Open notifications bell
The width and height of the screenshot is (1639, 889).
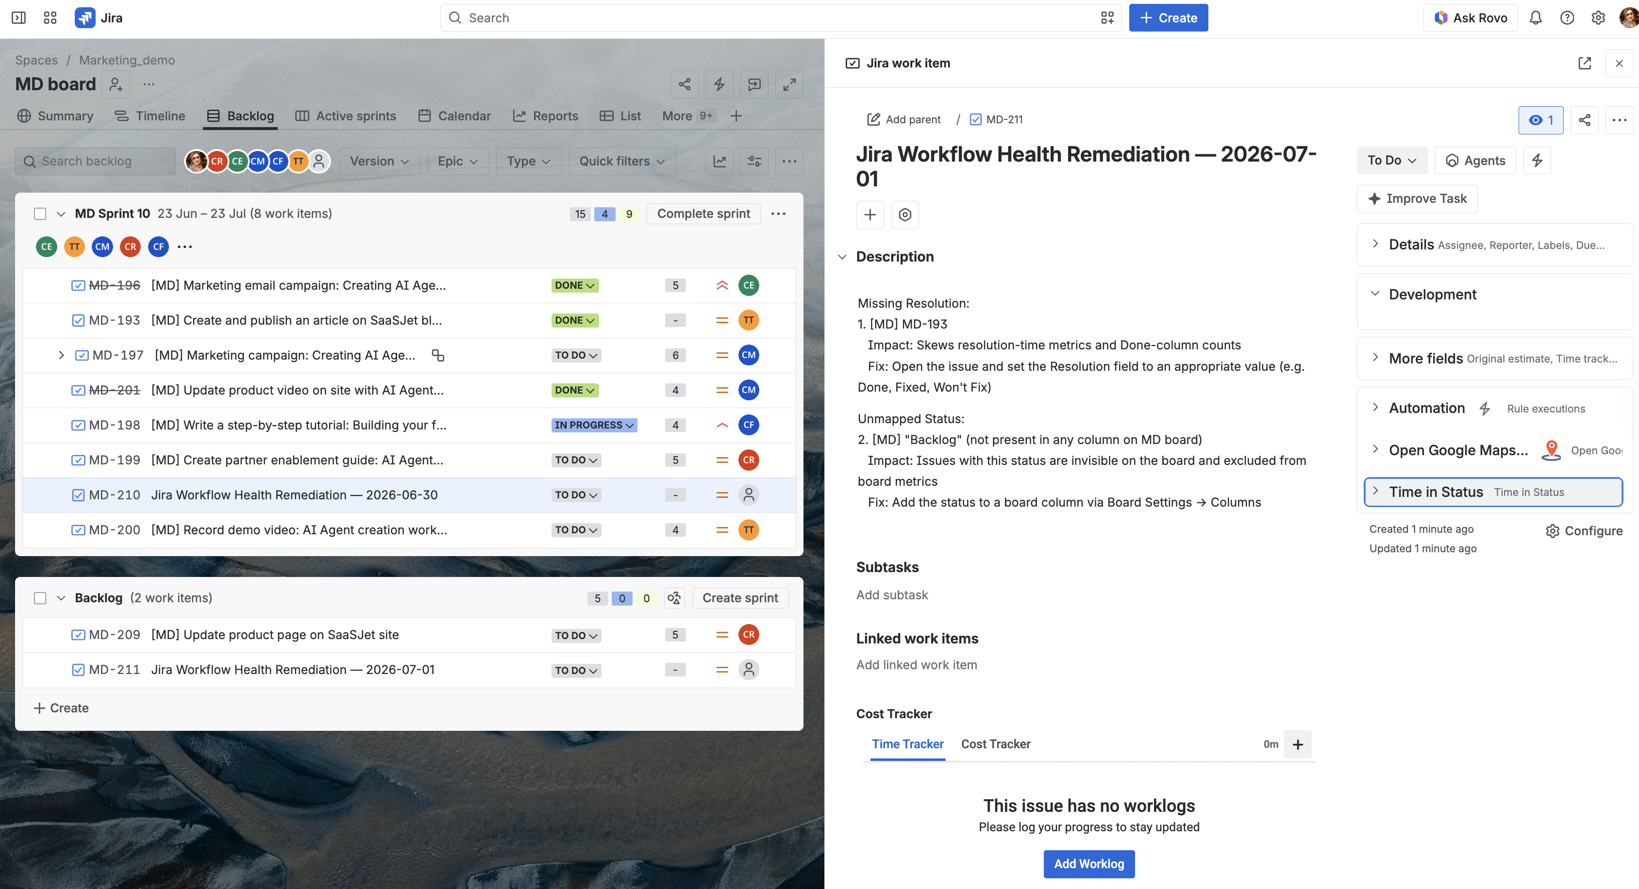tap(1535, 18)
